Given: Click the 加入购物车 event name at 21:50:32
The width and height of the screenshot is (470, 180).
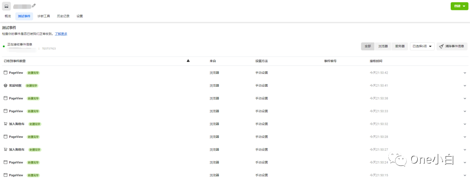Looking at the screenshot, I should (x=17, y=124).
